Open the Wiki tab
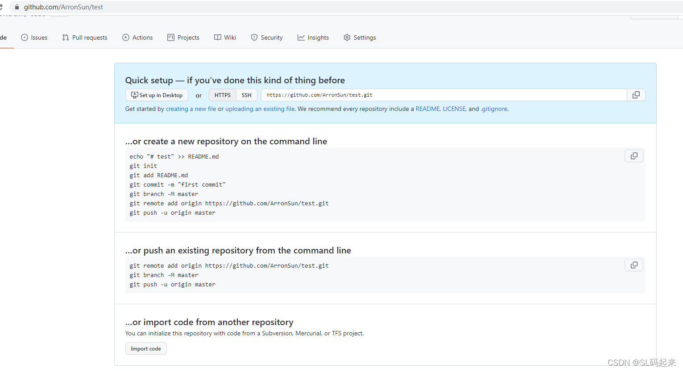683x371 pixels. [225, 37]
